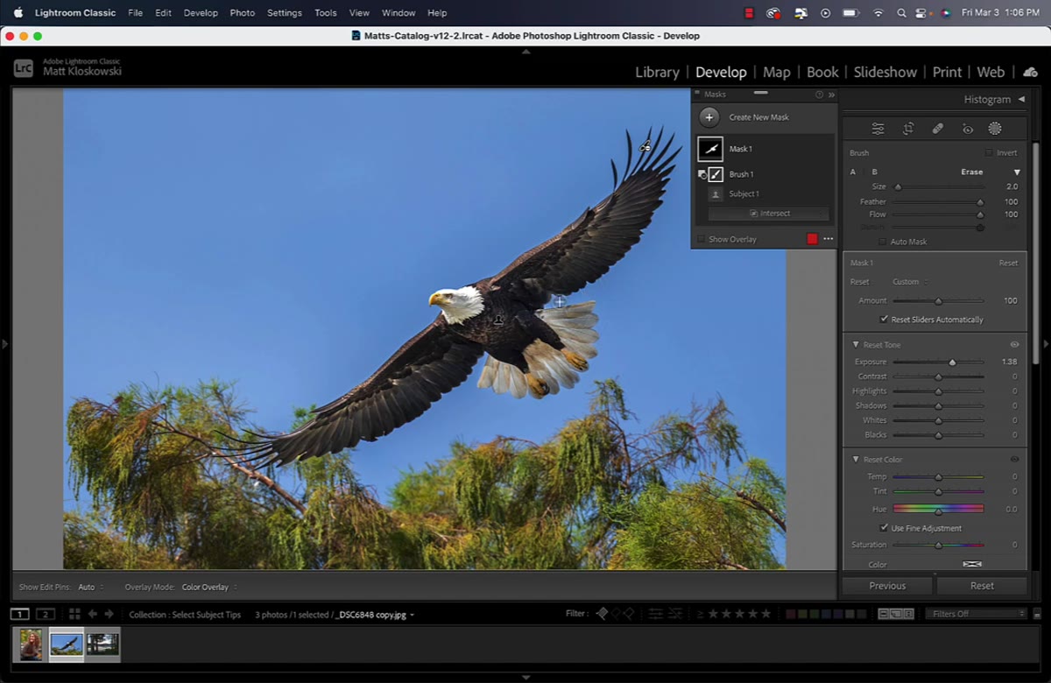Select brush B
Image resolution: width=1051 pixels, height=683 pixels.
click(874, 173)
